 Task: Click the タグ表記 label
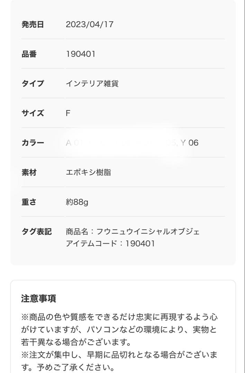(x=36, y=231)
